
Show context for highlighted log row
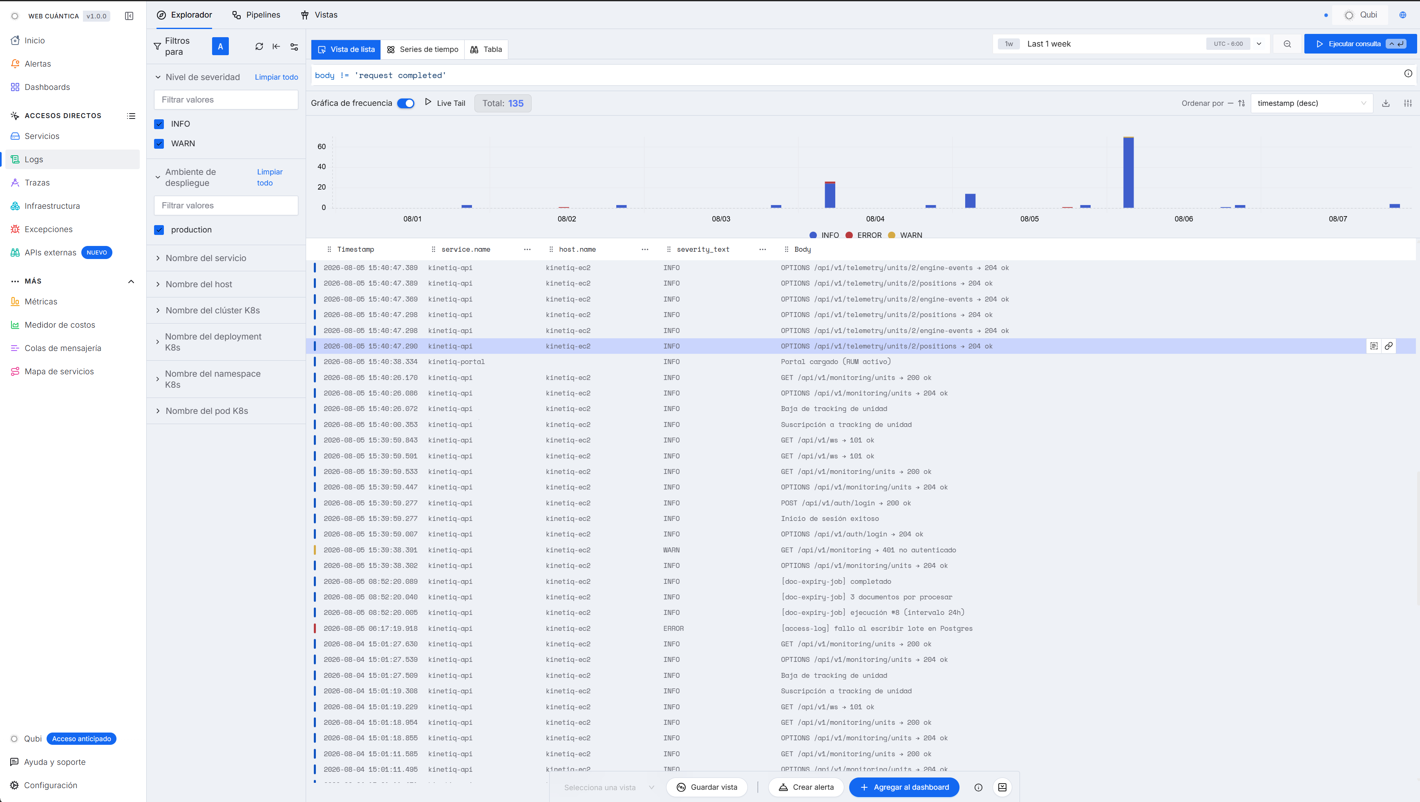(1374, 346)
